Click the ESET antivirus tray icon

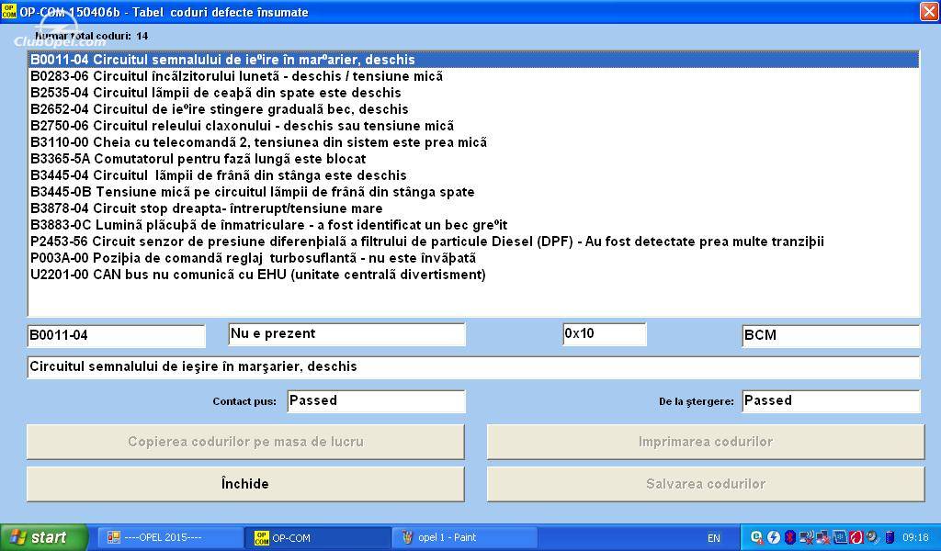tap(757, 537)
